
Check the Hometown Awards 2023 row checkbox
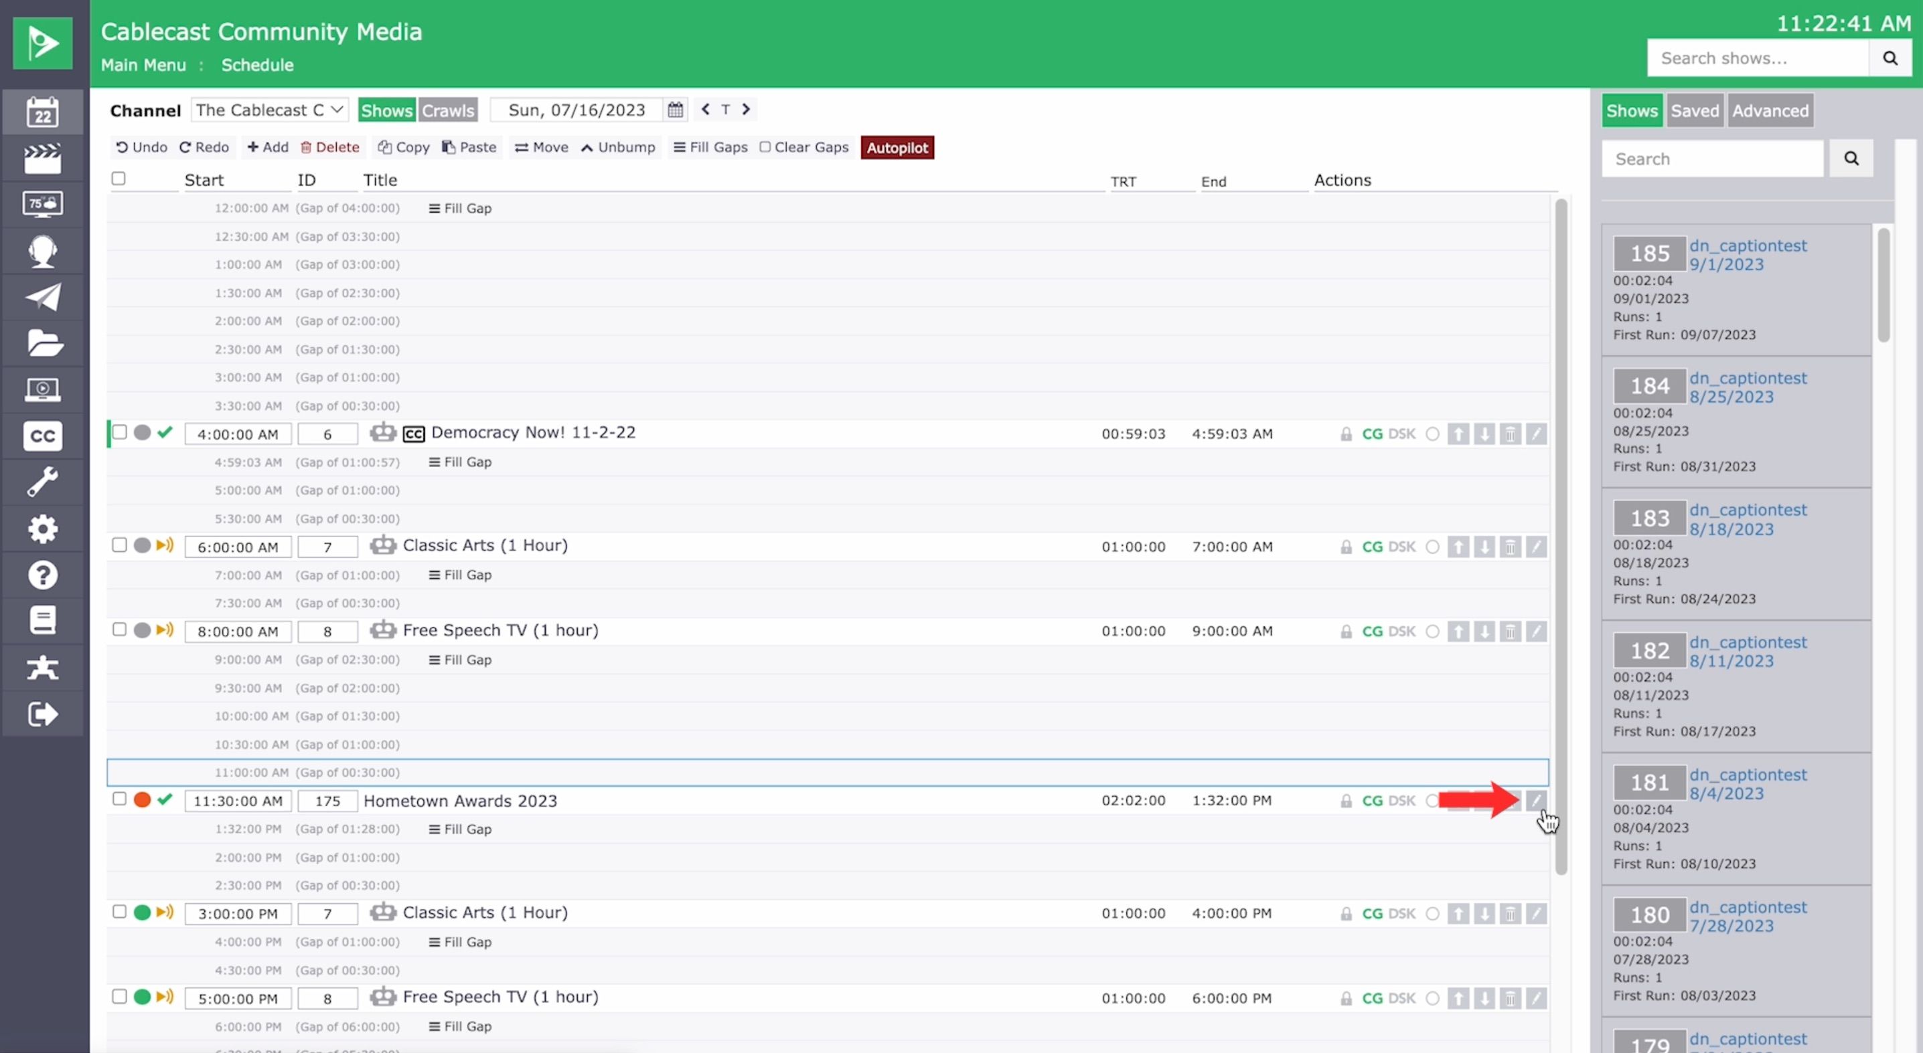pyautogui.click(x=119, y=799)
